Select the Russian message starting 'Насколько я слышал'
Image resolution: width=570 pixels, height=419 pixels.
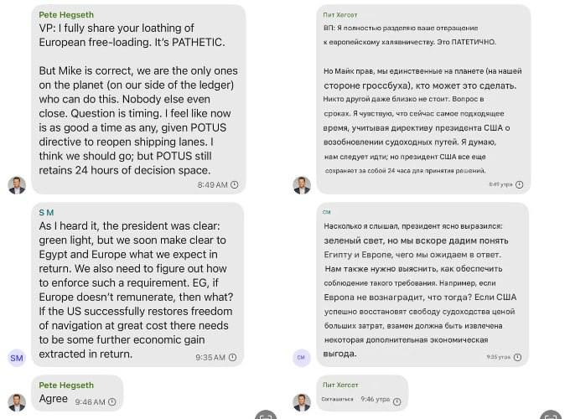422,285
